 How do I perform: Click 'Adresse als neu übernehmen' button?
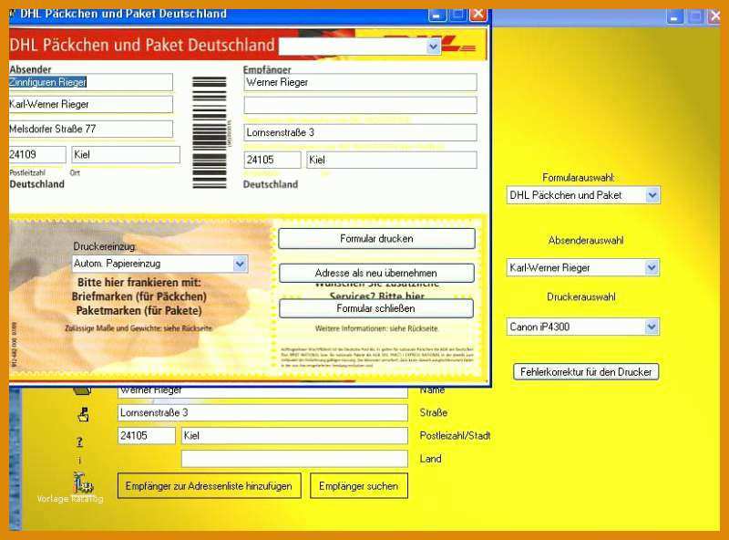click(376, 273)
